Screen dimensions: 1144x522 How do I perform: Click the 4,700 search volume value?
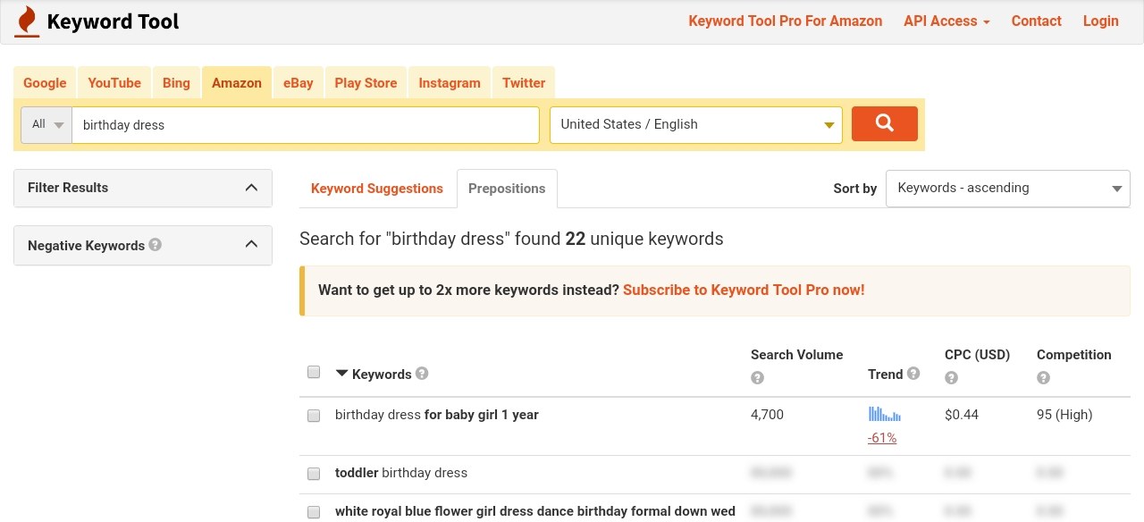767,415
